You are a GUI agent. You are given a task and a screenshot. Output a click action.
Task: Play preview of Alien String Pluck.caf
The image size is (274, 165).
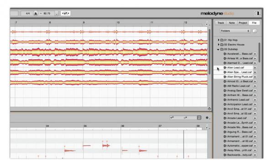tap(255, 77)
